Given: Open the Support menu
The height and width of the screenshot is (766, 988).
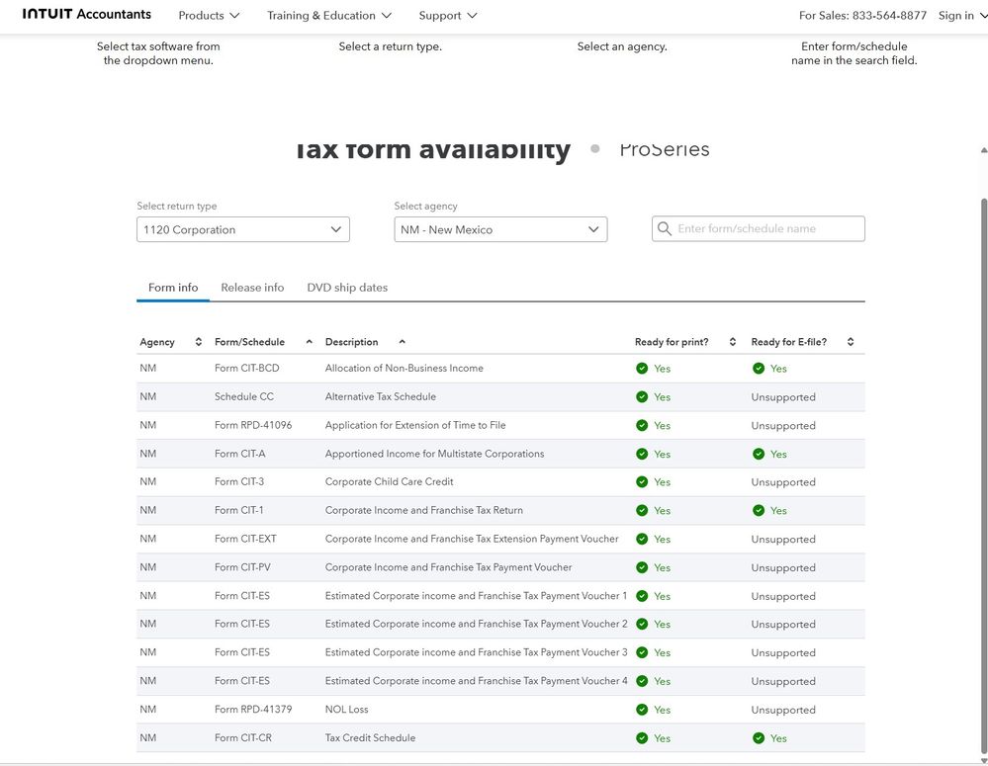Looking at the screenshot, I should click(448, 16).
